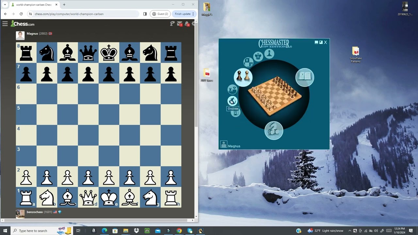
Task: Open a new browser tab
Action: click(64, 5)
